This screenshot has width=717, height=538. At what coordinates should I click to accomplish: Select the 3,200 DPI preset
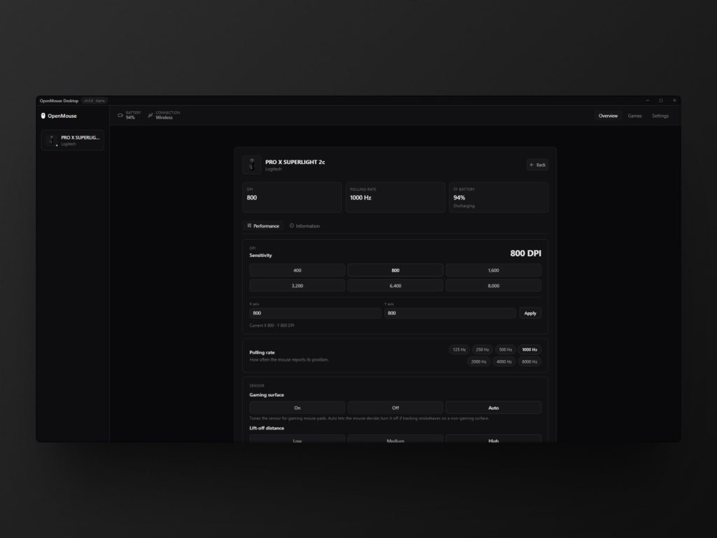(297, 286)
